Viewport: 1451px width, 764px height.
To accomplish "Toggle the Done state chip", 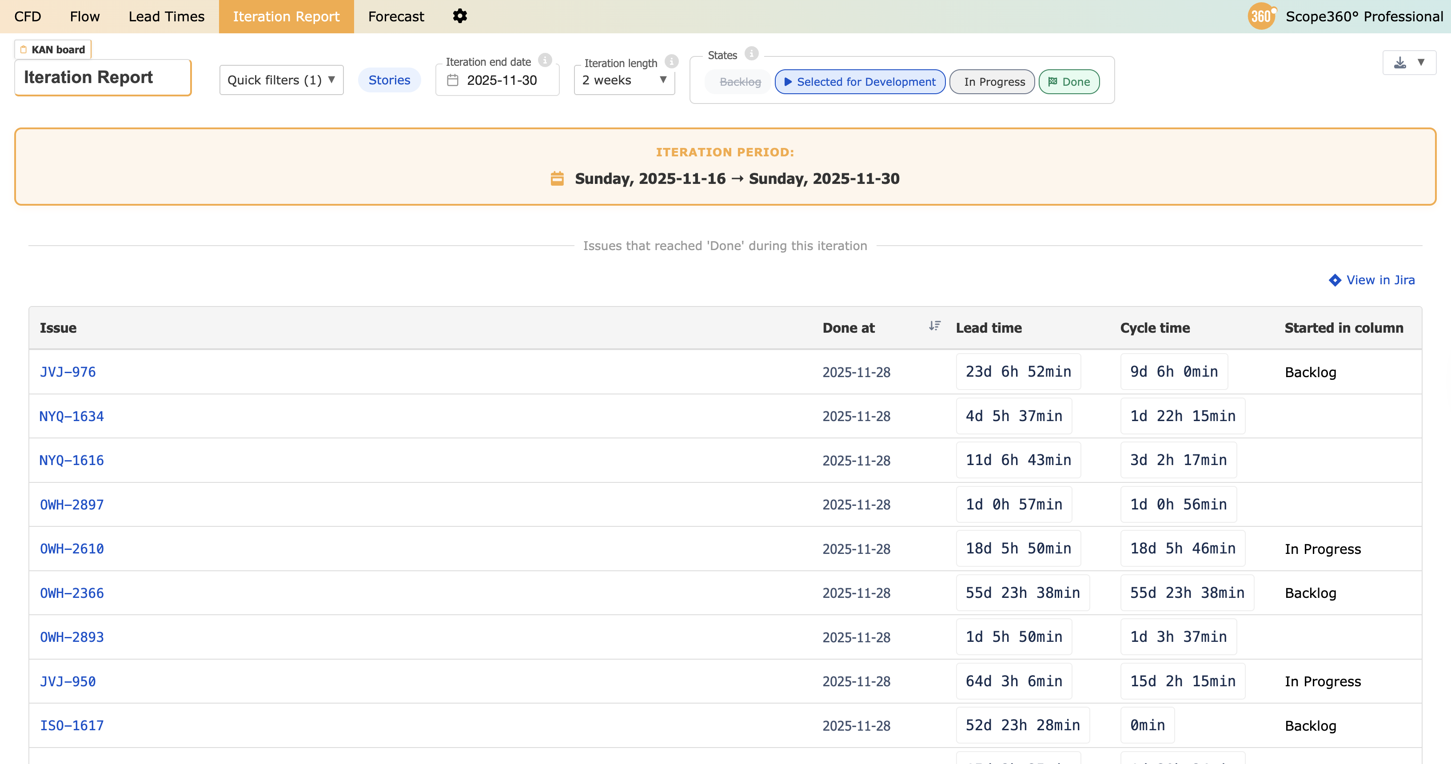I will click(1068, 82).
